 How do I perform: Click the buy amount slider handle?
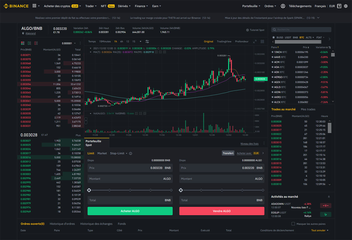click(x=89, y=190)
